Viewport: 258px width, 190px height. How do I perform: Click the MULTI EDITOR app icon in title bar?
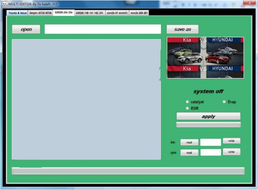(4, 3)
